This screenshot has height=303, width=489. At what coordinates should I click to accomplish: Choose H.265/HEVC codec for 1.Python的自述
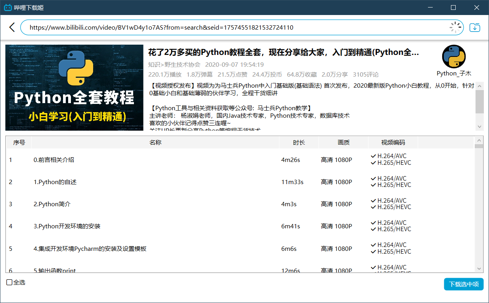[x=391, y=185]
